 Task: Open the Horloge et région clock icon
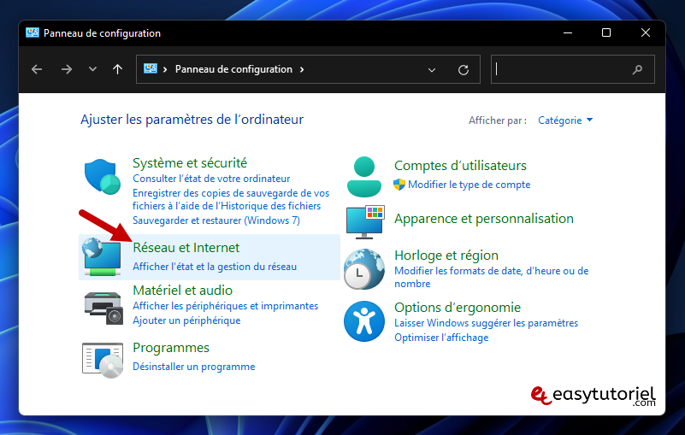(x=364, y=269)
